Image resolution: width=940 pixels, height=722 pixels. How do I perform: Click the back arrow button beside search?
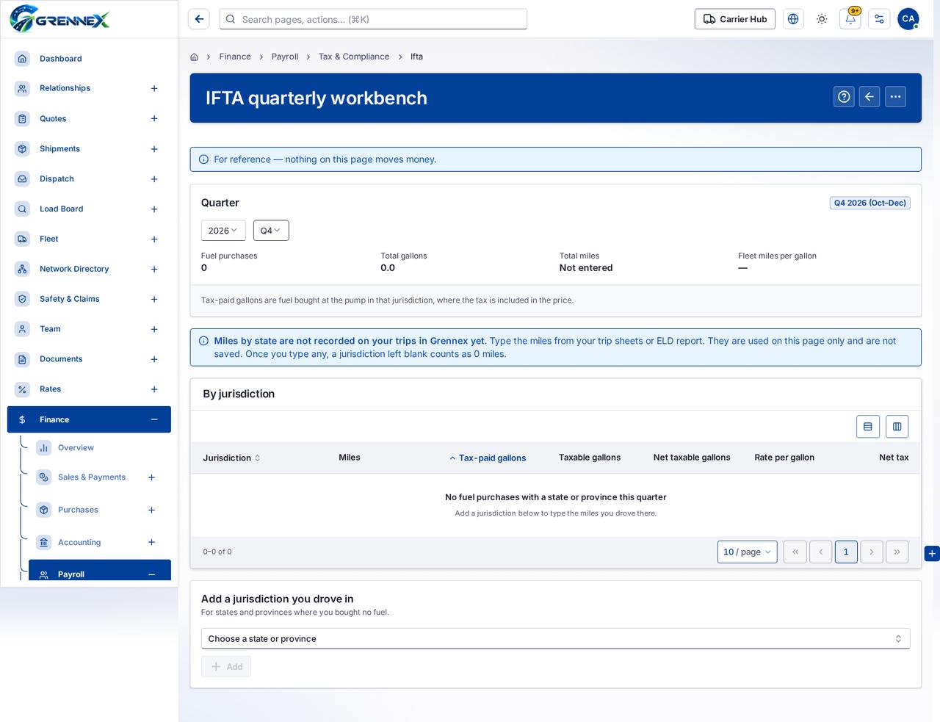pyautogui.click(x=199, y=19)
